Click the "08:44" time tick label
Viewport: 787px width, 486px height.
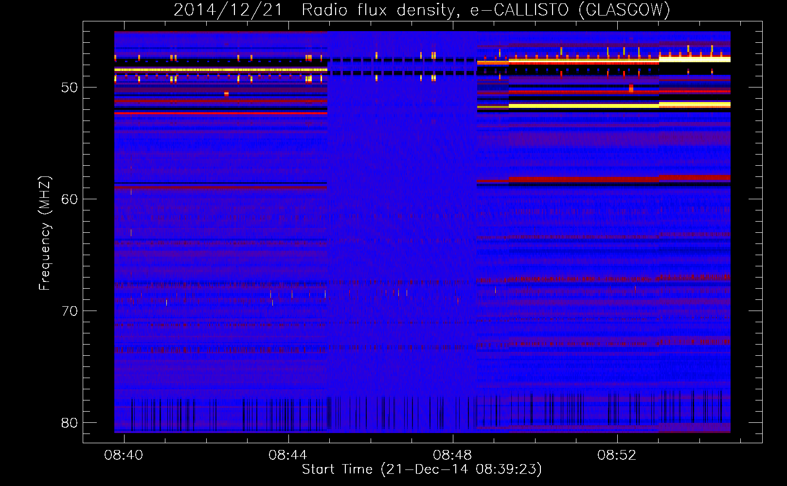tap(288, 455)
